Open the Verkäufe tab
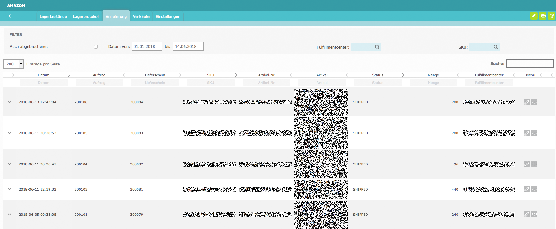Viewport: 556px width, 229px height. point(141,16)
